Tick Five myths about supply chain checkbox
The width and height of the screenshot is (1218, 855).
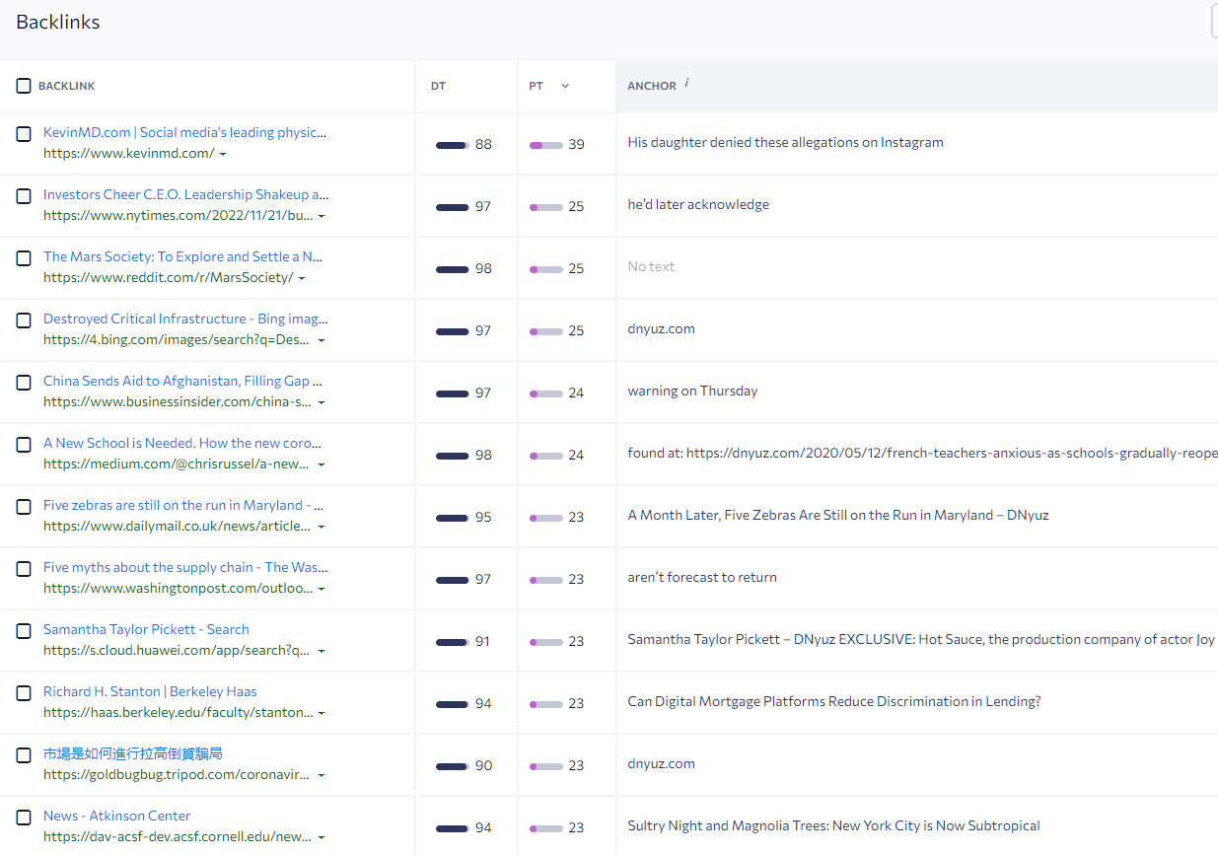coord(24,569)
